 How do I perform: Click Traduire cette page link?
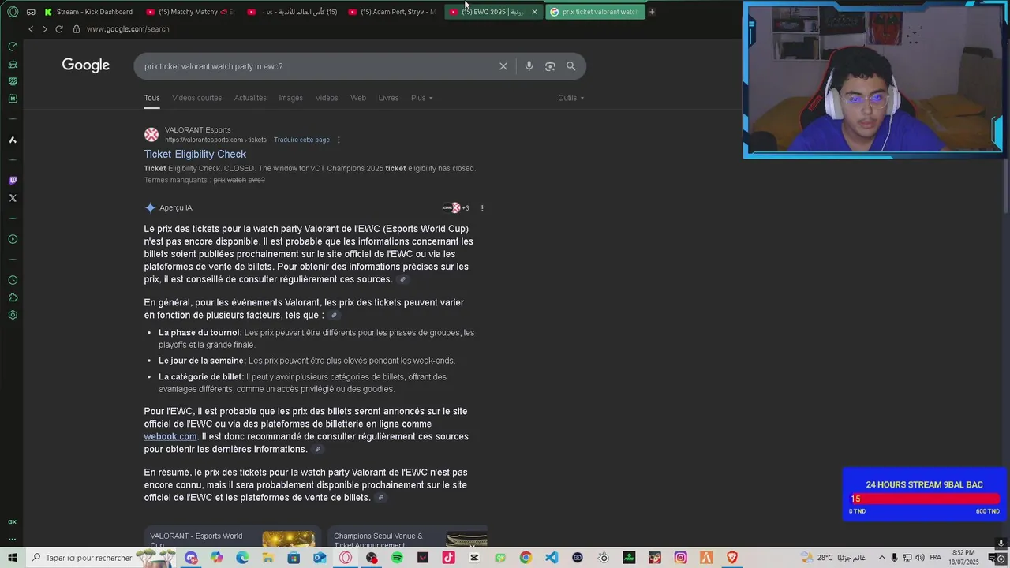point(301,140)
